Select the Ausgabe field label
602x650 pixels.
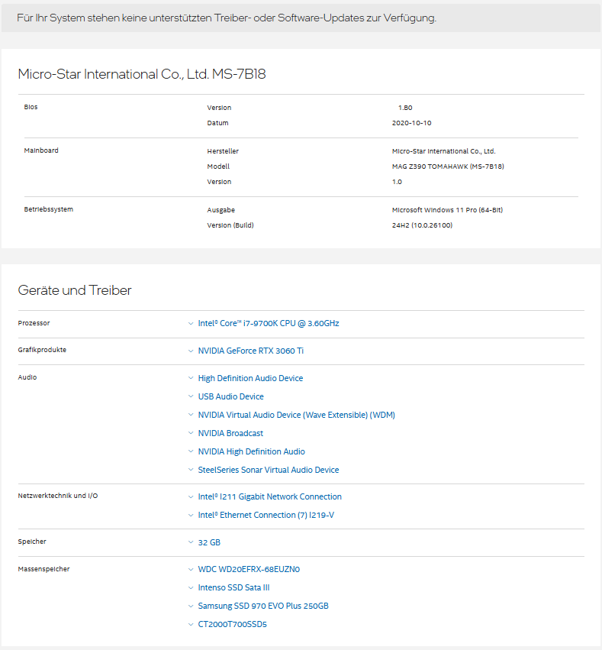click(221, 210)
